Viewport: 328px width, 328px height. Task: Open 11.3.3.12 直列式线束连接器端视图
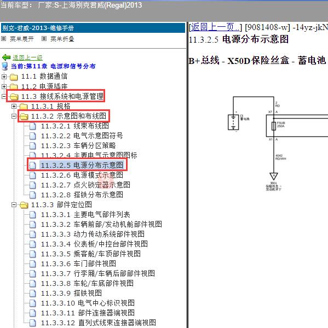(99, 323)
